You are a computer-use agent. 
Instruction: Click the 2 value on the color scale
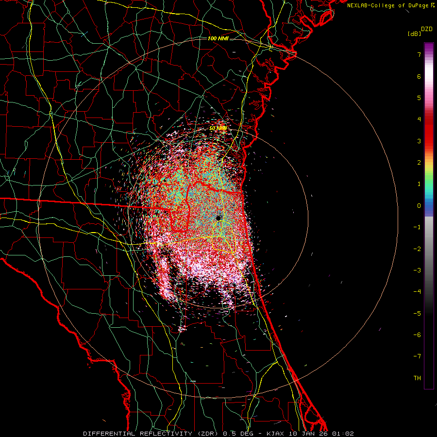(419, 163)
